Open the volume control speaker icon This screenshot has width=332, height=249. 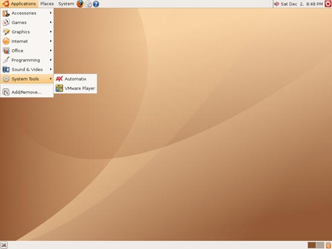pyautogui.click(x=276, y=4)
